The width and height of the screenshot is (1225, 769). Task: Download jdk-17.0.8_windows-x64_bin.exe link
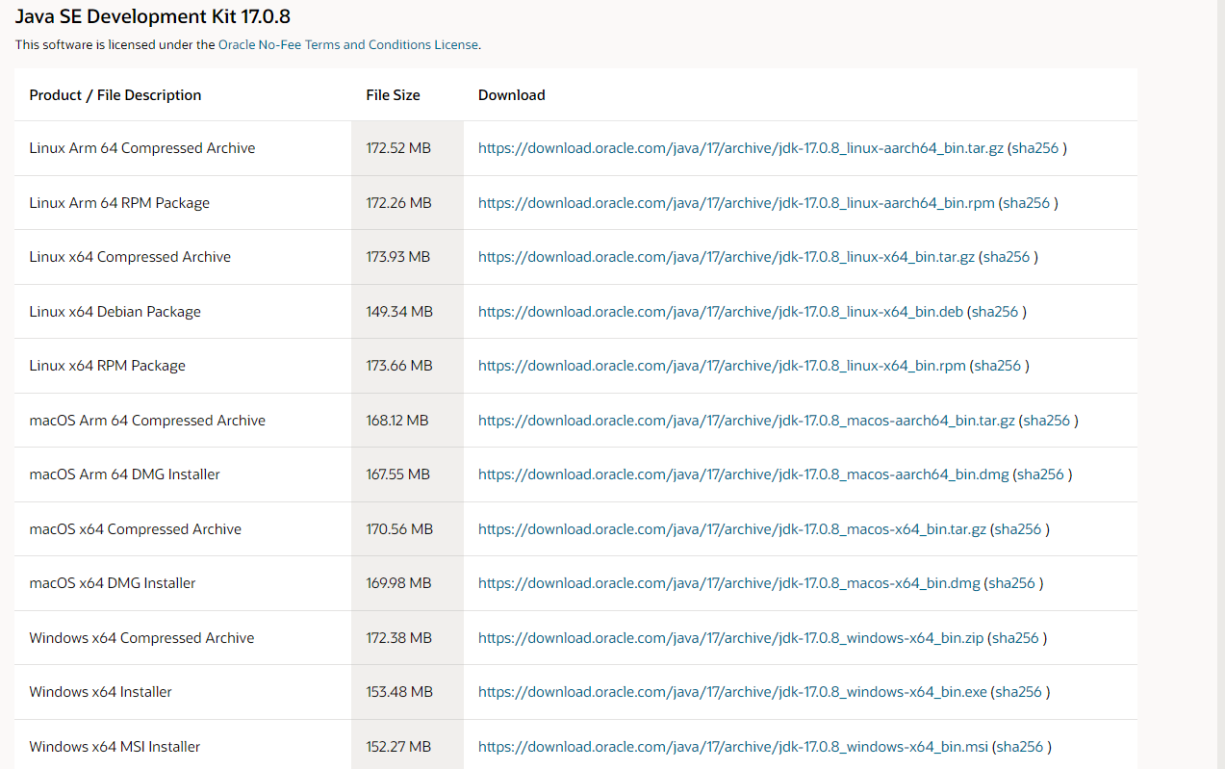(732, 692)
